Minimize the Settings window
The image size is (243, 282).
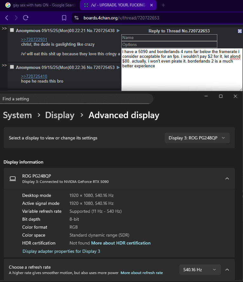pos(206,96)
